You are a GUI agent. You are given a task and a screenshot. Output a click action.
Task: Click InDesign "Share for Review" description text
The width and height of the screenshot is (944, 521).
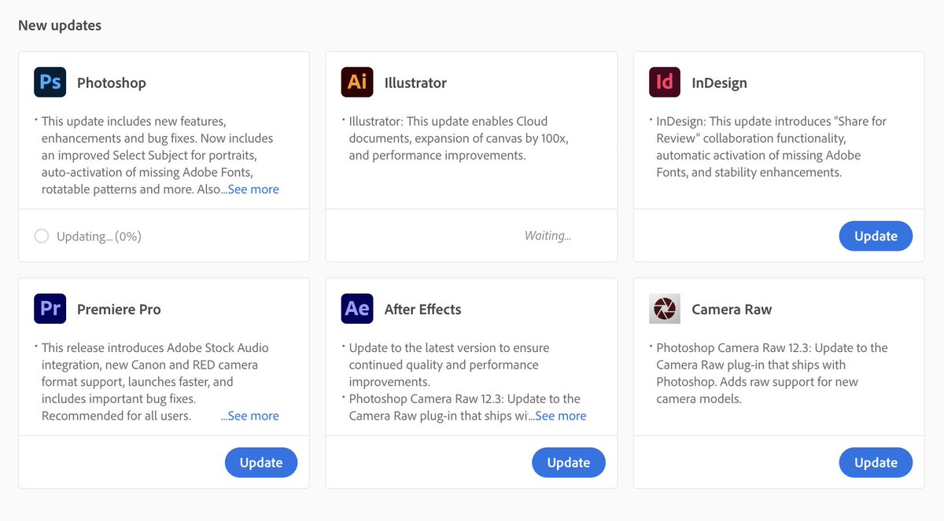point(771,147)
